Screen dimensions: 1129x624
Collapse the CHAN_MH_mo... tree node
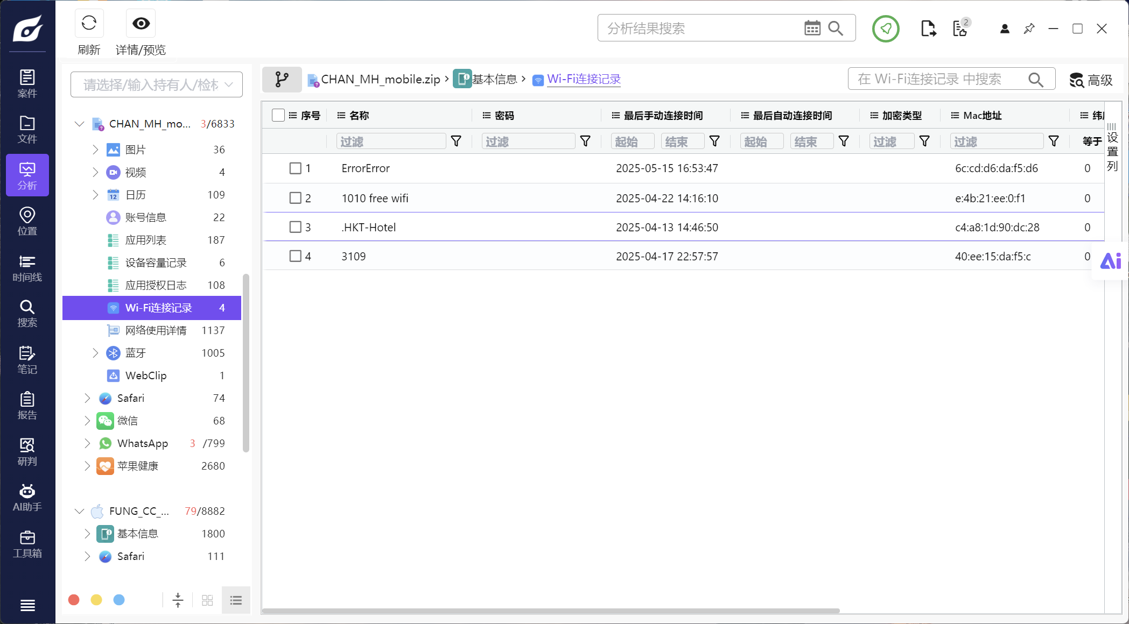coord(80,124)
